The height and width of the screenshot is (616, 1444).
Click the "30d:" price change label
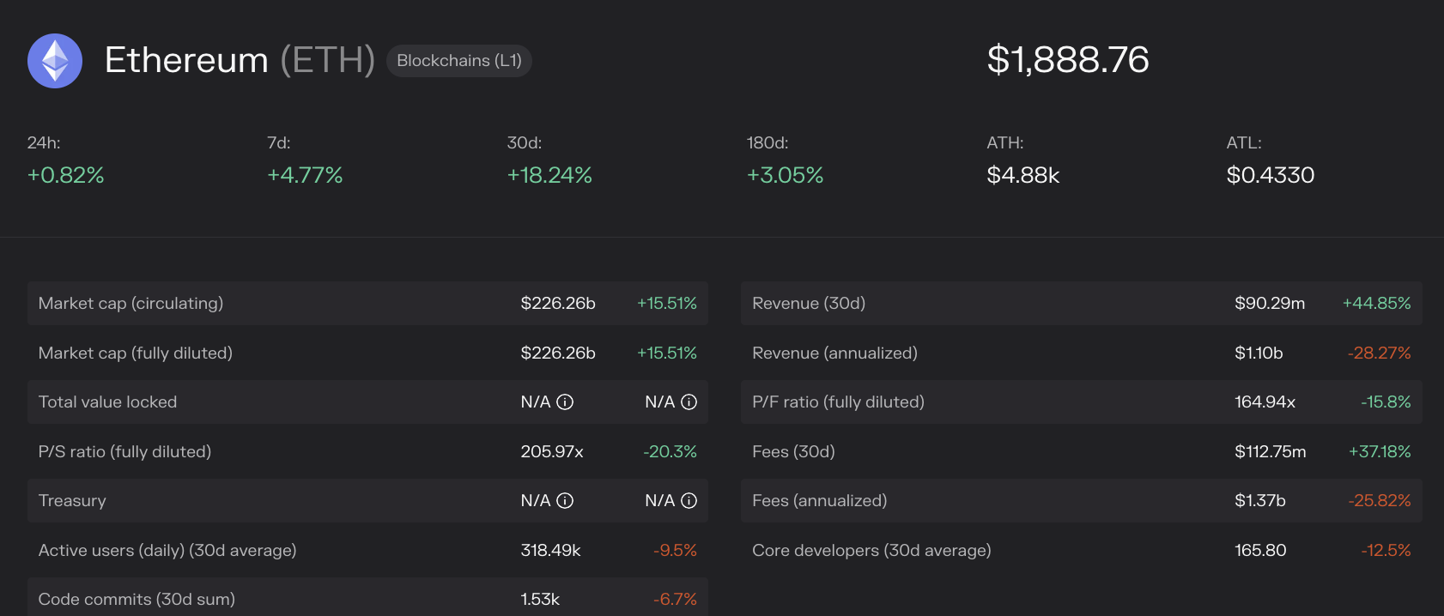[x=525, y=143]
